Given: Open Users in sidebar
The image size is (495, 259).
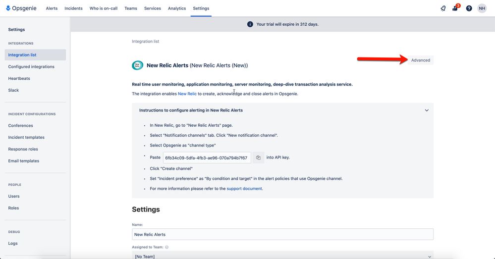Looking at the screenshot, I should click(14, 196).
